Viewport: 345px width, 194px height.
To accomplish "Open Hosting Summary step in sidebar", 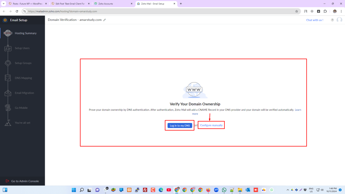I will point(23,33).
